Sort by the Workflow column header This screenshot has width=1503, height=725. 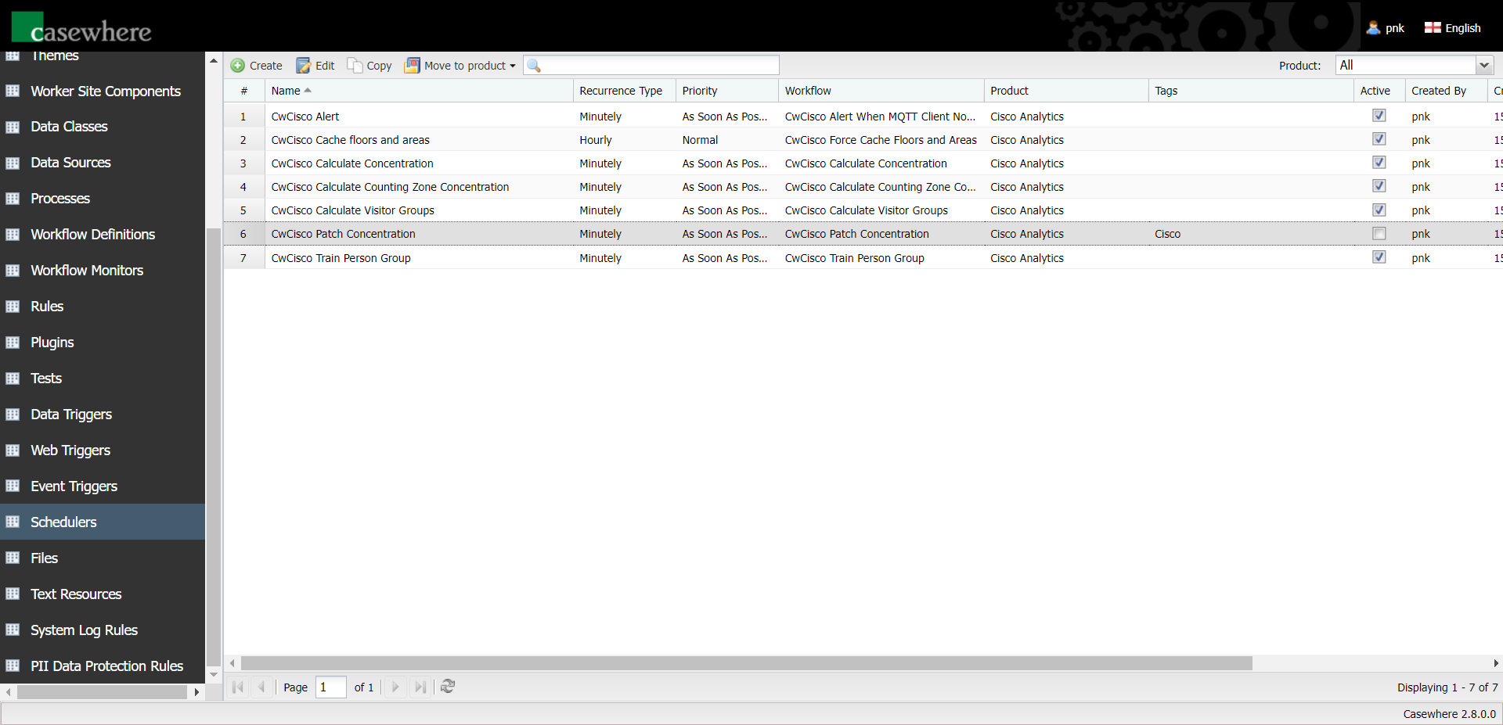881,91
